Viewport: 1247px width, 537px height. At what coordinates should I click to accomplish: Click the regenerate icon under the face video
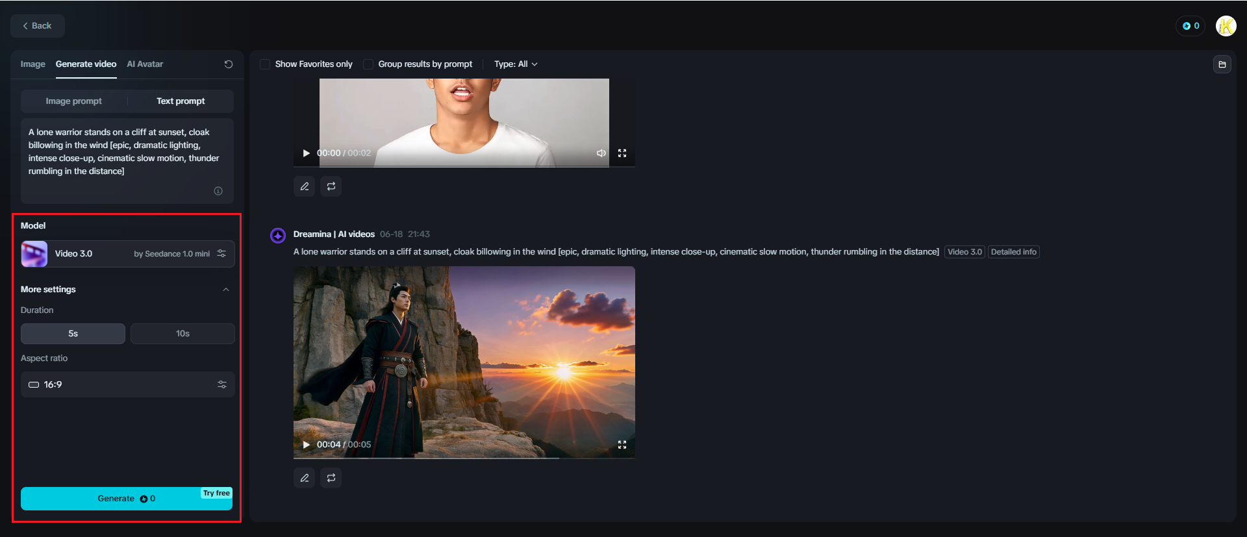(x=331, y=186)
